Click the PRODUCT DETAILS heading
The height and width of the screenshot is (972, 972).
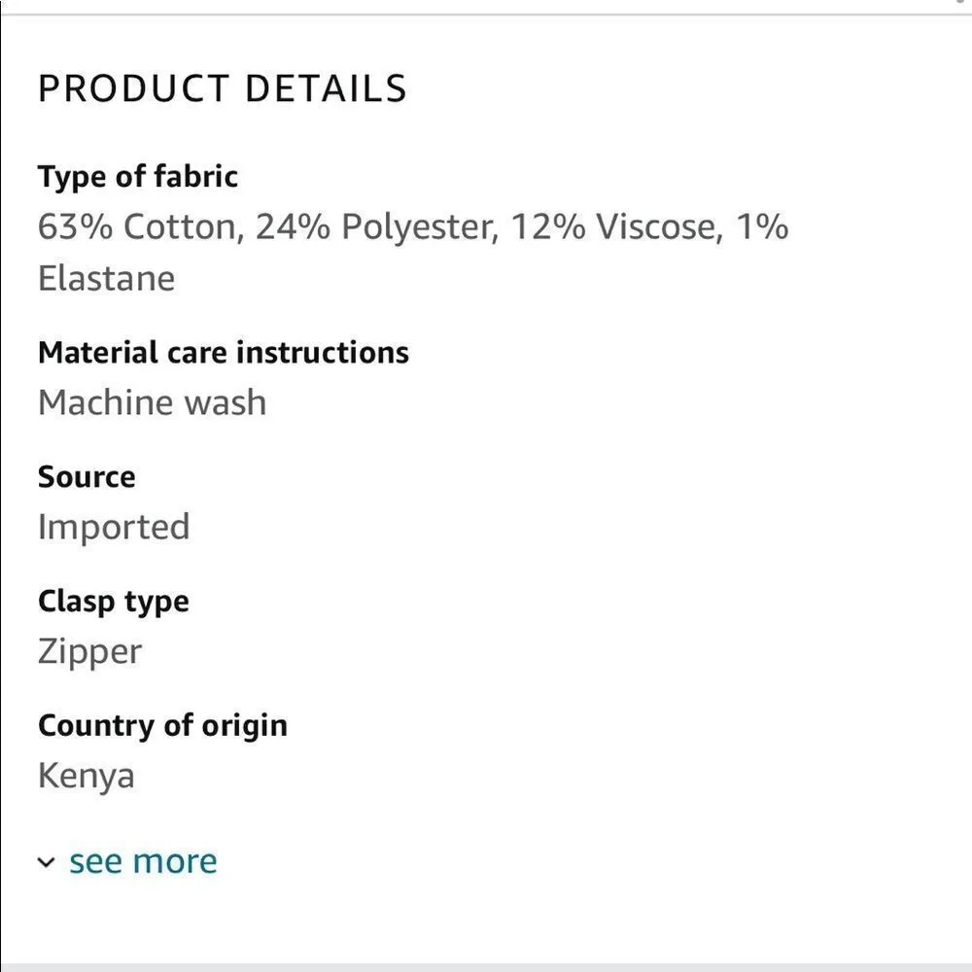[222, 88]
